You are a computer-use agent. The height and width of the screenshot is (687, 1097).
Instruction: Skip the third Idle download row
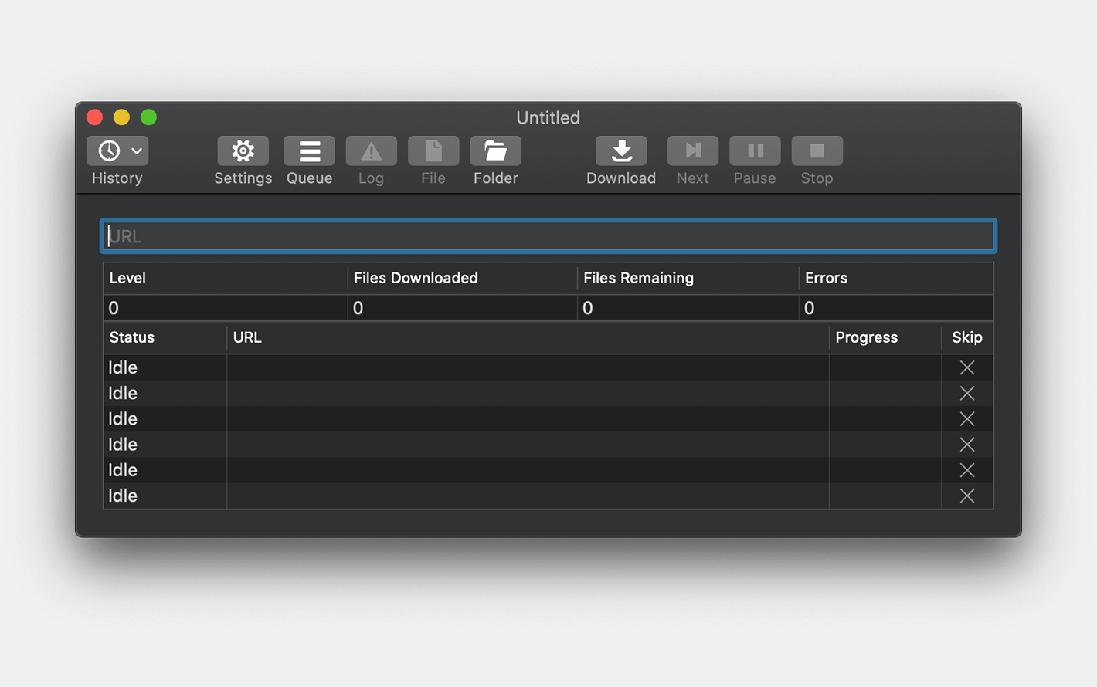[x=966, y=419]
